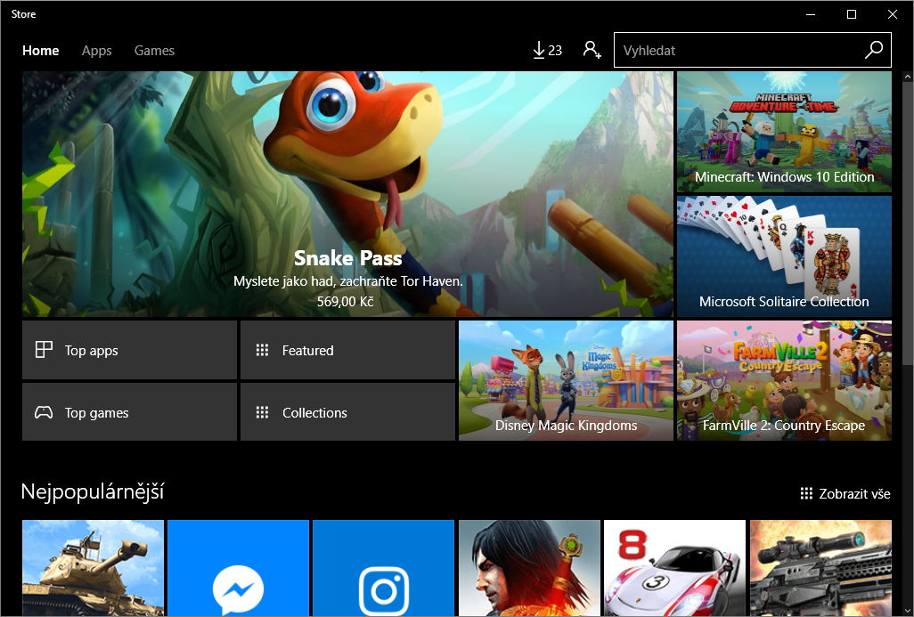This screenshot has width=914, height=617.
Task: Click the vertical scrollbar up arrow
Action: point(907,77)
